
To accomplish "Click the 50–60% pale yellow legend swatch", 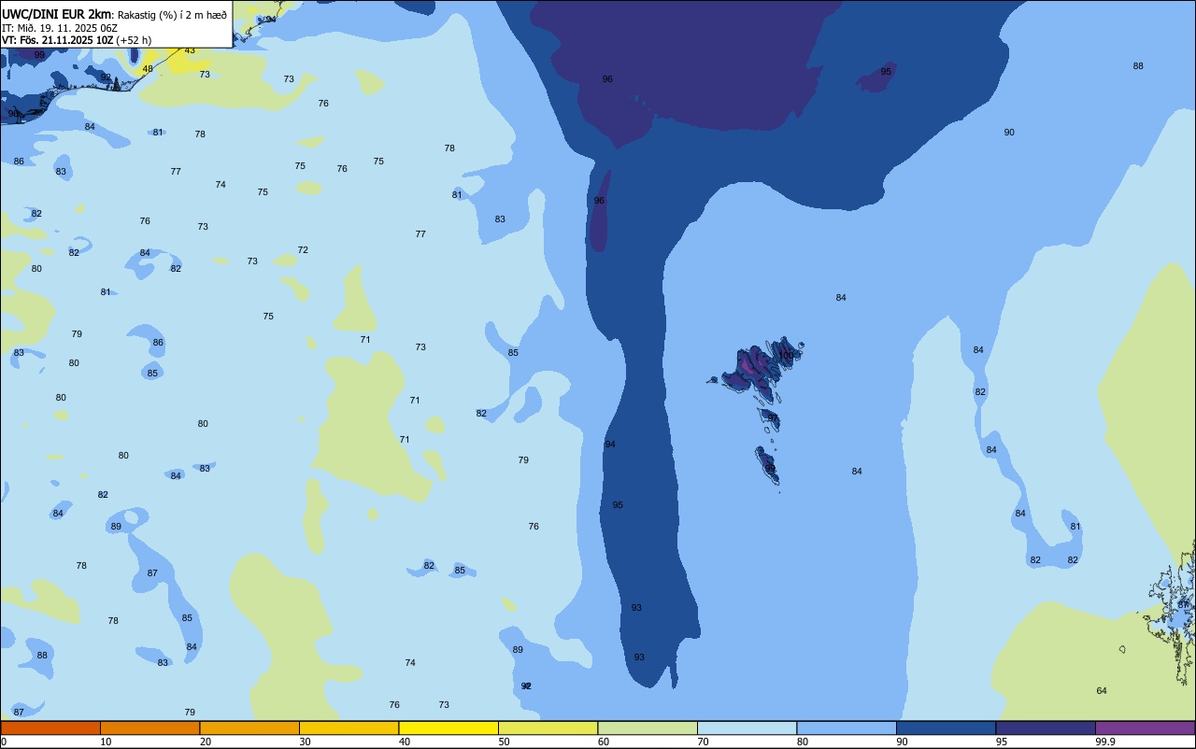I will click(x=548, y=728).
